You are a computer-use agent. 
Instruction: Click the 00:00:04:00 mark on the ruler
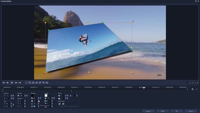point(88,87)
